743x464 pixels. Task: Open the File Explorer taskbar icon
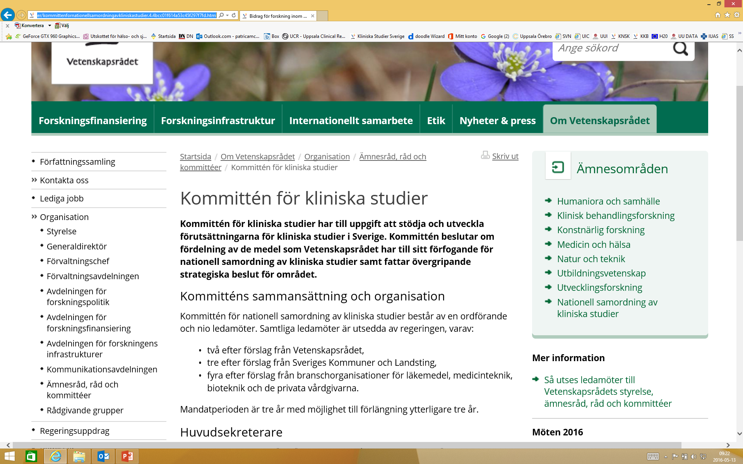pos(79,457)
